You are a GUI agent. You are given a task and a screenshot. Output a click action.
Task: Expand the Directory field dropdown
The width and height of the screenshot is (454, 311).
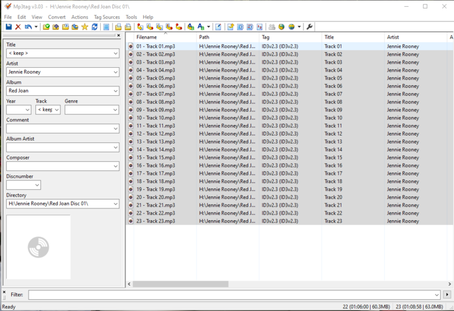click(116, 204)
